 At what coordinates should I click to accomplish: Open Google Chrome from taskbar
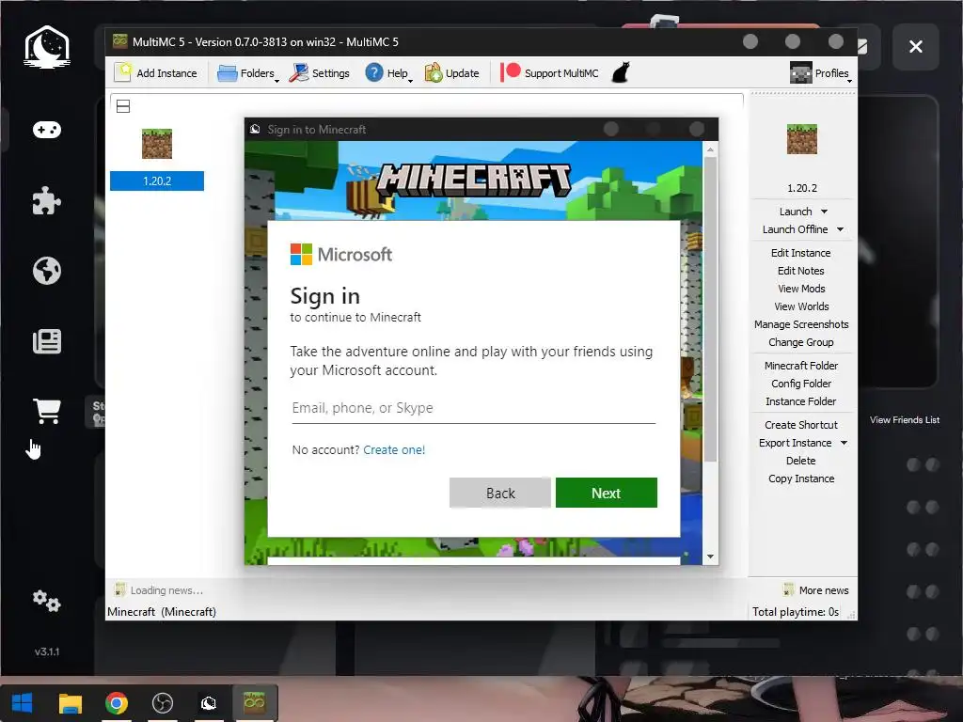[116, 703]
